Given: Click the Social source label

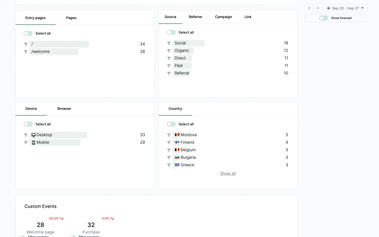Looking at the screenshot, I should click(x=180, y=43).
